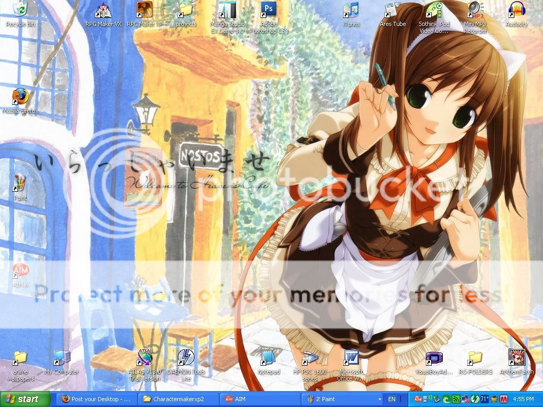The height and width of the screenshot is (407, 543).
Task: Click the Start button
Action: 25,399
